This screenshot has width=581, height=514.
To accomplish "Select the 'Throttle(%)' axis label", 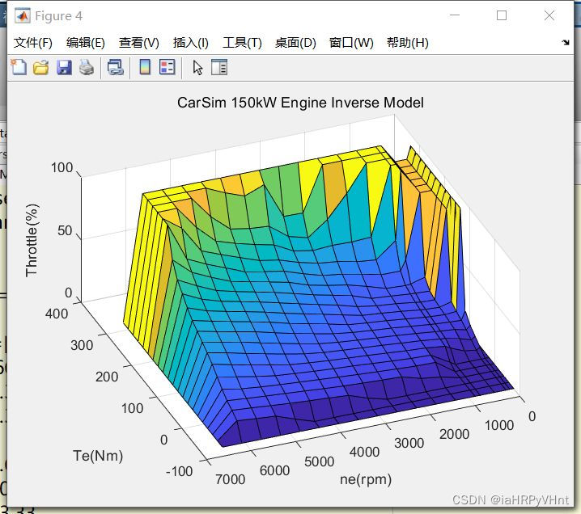I will coord(32,240).
